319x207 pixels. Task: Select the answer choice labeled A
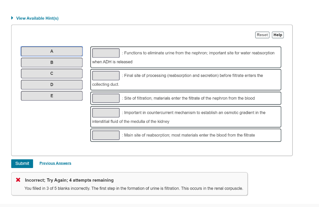click(51, 51)
